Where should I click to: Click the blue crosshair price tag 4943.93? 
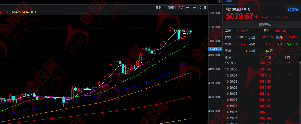pos(215,49)
